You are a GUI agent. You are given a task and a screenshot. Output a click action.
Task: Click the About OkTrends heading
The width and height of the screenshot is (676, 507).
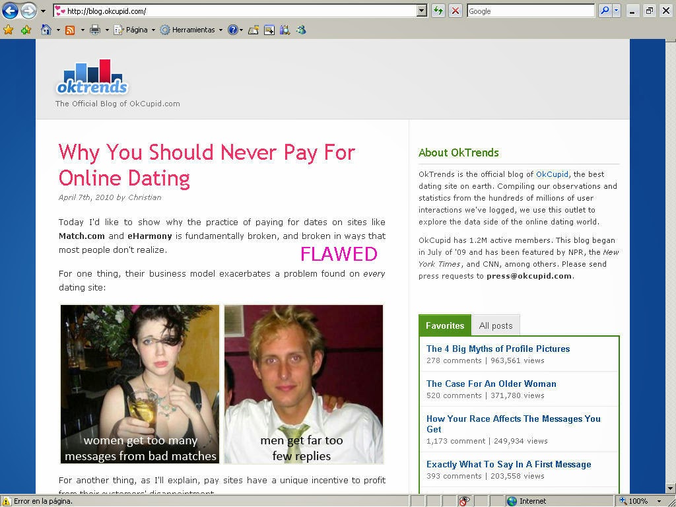click(459, 152)
